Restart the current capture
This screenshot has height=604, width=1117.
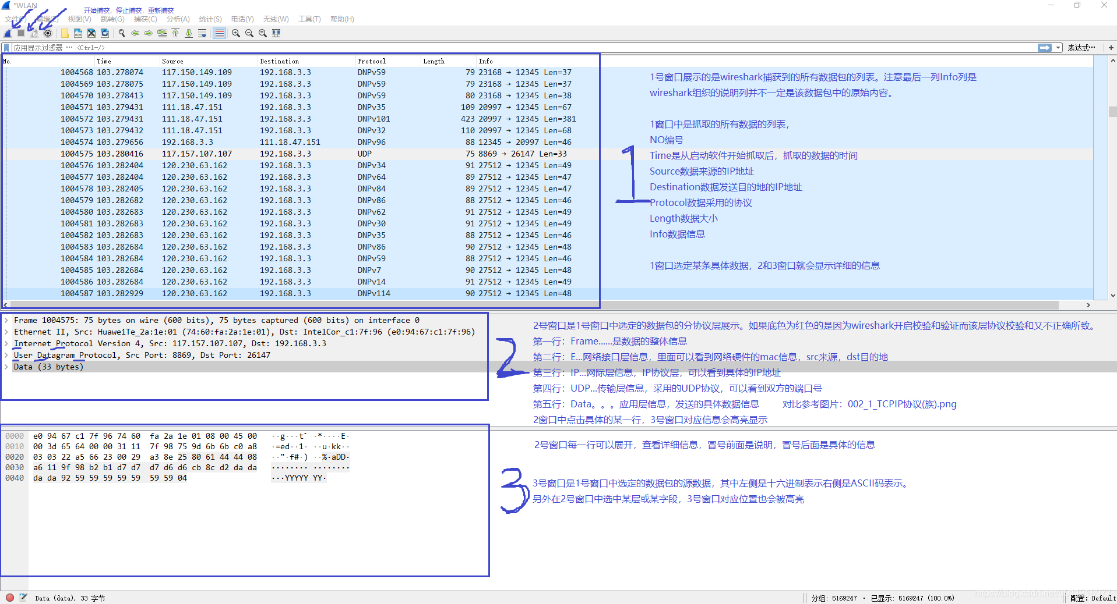pos(34,33)
